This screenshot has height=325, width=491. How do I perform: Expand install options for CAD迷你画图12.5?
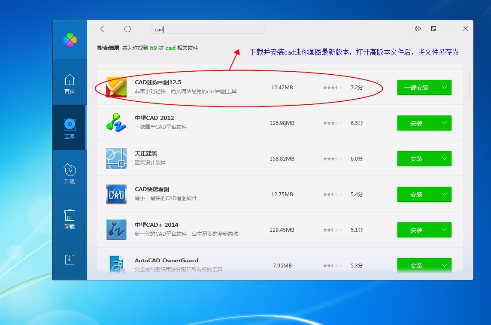444,87
